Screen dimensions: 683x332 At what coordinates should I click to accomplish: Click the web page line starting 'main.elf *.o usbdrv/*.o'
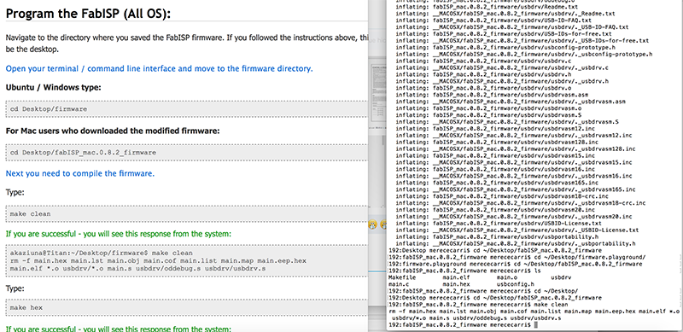click(137, 269)
